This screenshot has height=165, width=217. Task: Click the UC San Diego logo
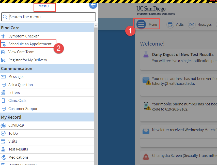156,10
